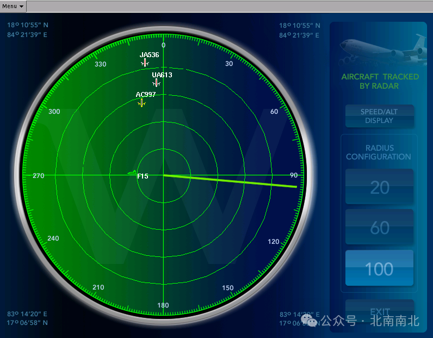Click the 0 degree bearing mark
This screenshot has width=433, height=338.
pyautogui.click(x=164, y=45)
